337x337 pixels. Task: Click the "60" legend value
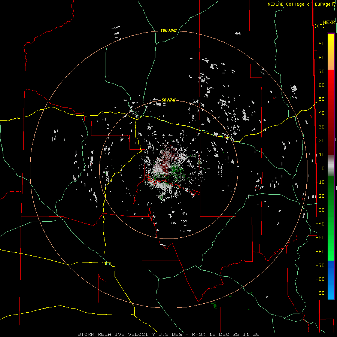click(322, 85)
